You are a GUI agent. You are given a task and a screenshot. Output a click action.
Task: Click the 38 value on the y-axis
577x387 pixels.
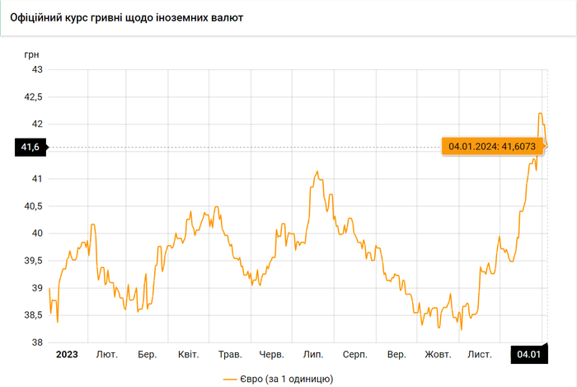[x=37, y=342]
